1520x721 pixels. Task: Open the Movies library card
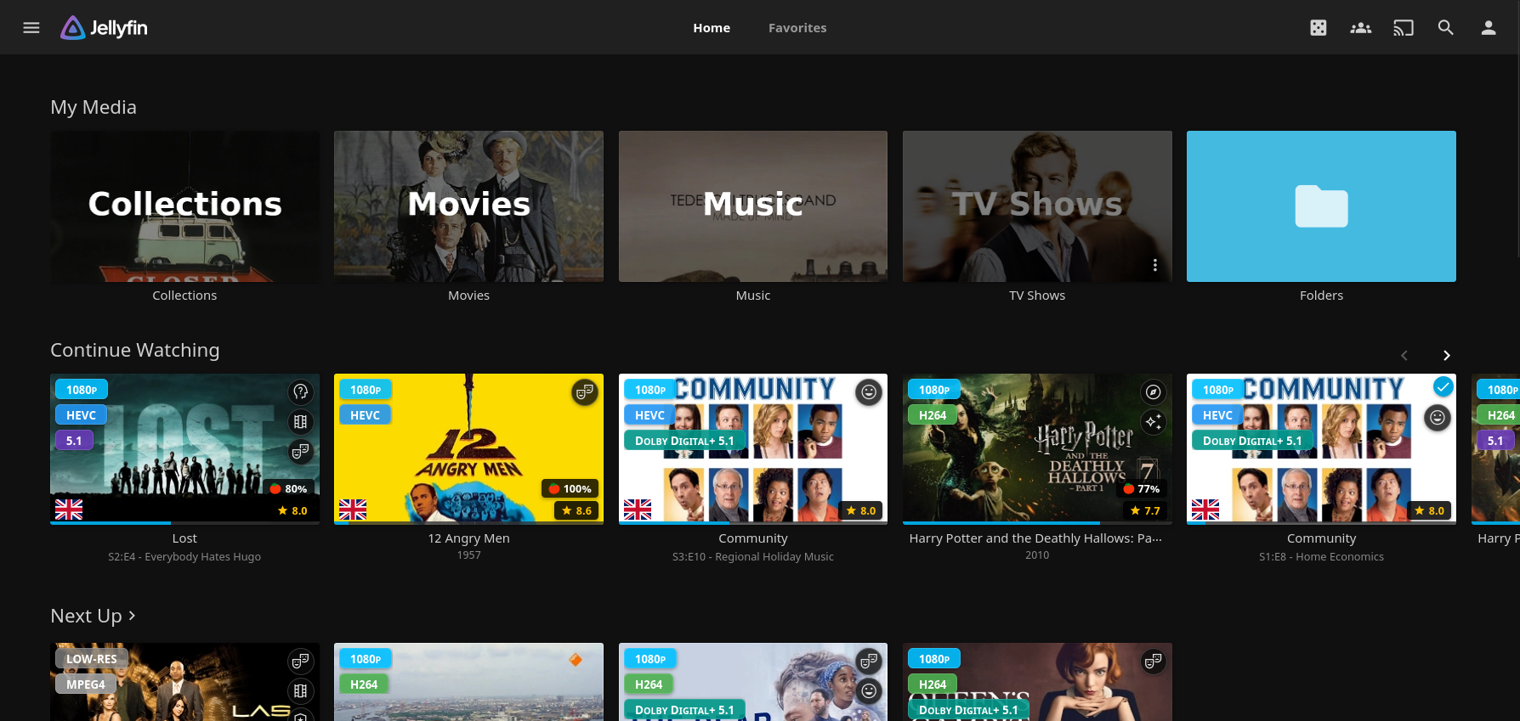coord(469,206)
